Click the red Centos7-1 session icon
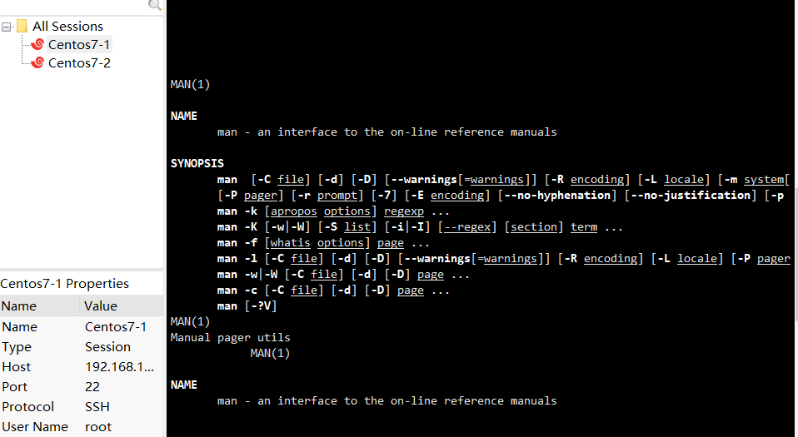The image size is (798, 437). coord(37,44)
